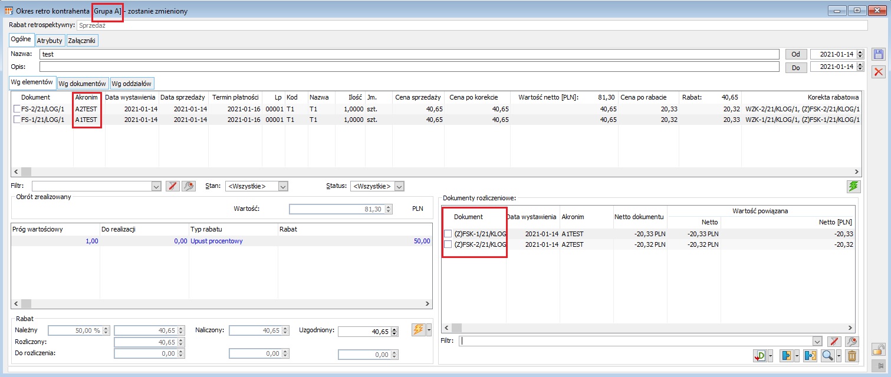The image size is (891, 377).
Task: Select the Wg oddziałów tab
Action: pyautogui.click(x=131, y=84)
